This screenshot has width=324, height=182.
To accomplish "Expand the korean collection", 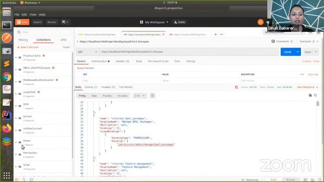I will 16,118.
